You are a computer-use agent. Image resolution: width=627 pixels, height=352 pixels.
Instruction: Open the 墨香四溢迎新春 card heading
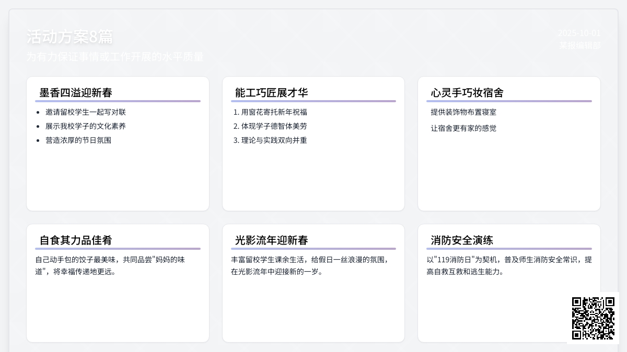click(x=76, y=93)
